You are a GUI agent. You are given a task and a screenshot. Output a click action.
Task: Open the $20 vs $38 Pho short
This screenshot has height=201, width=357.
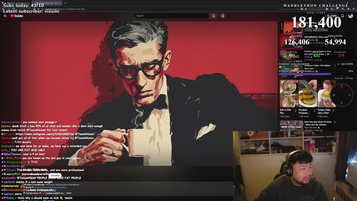pyautogui.click(x=289, y=94)
